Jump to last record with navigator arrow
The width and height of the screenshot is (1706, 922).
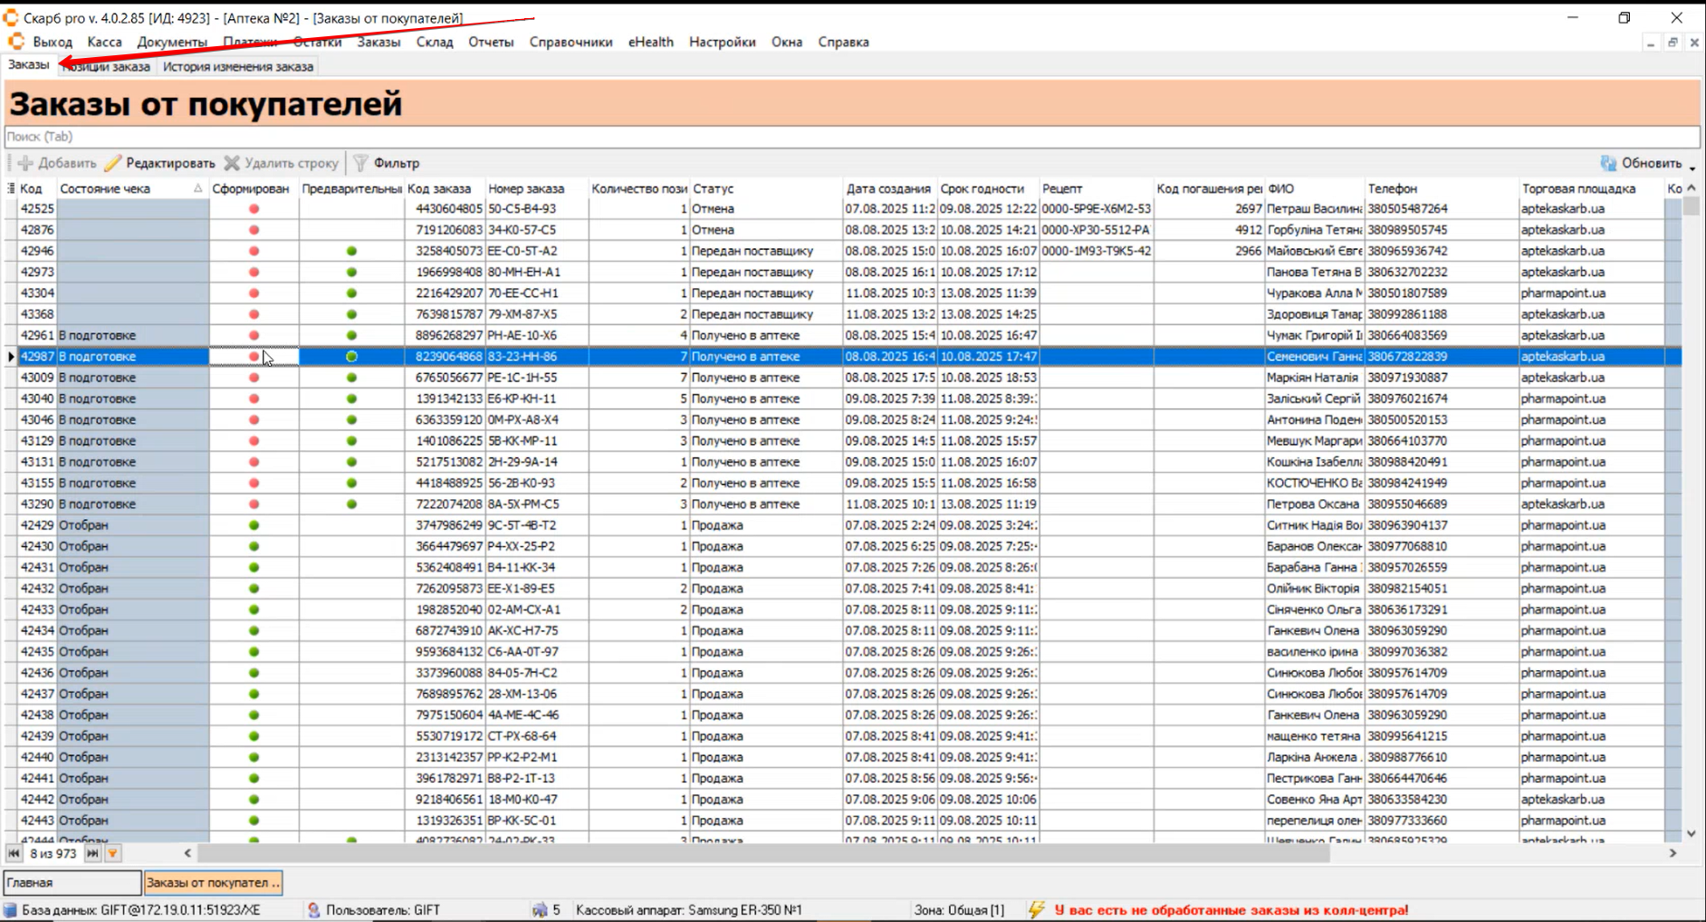[x=92, y=853]
